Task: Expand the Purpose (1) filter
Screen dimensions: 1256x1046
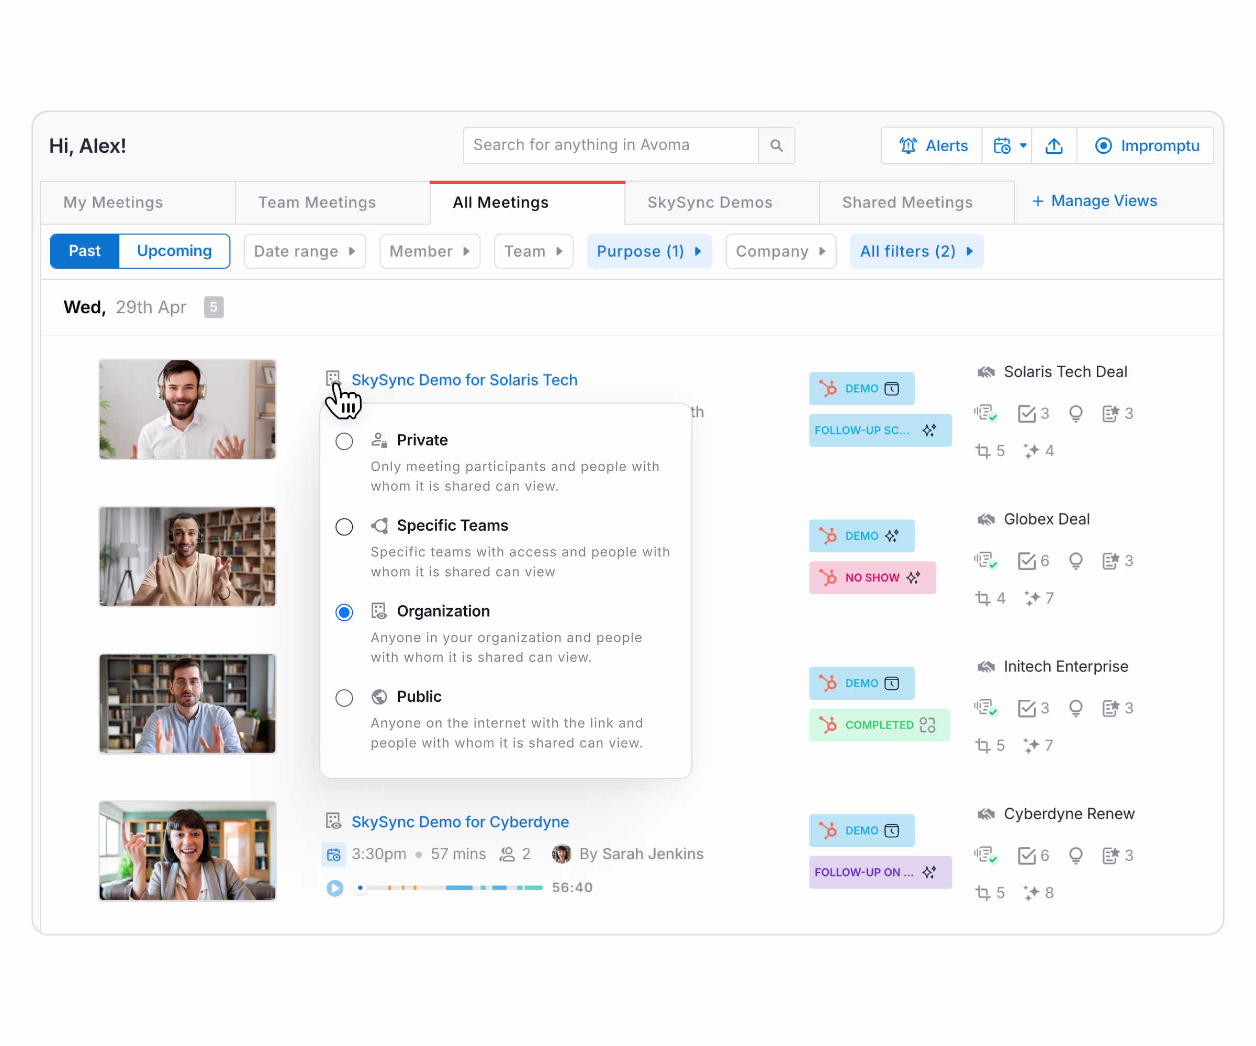Action: point(649,251)
